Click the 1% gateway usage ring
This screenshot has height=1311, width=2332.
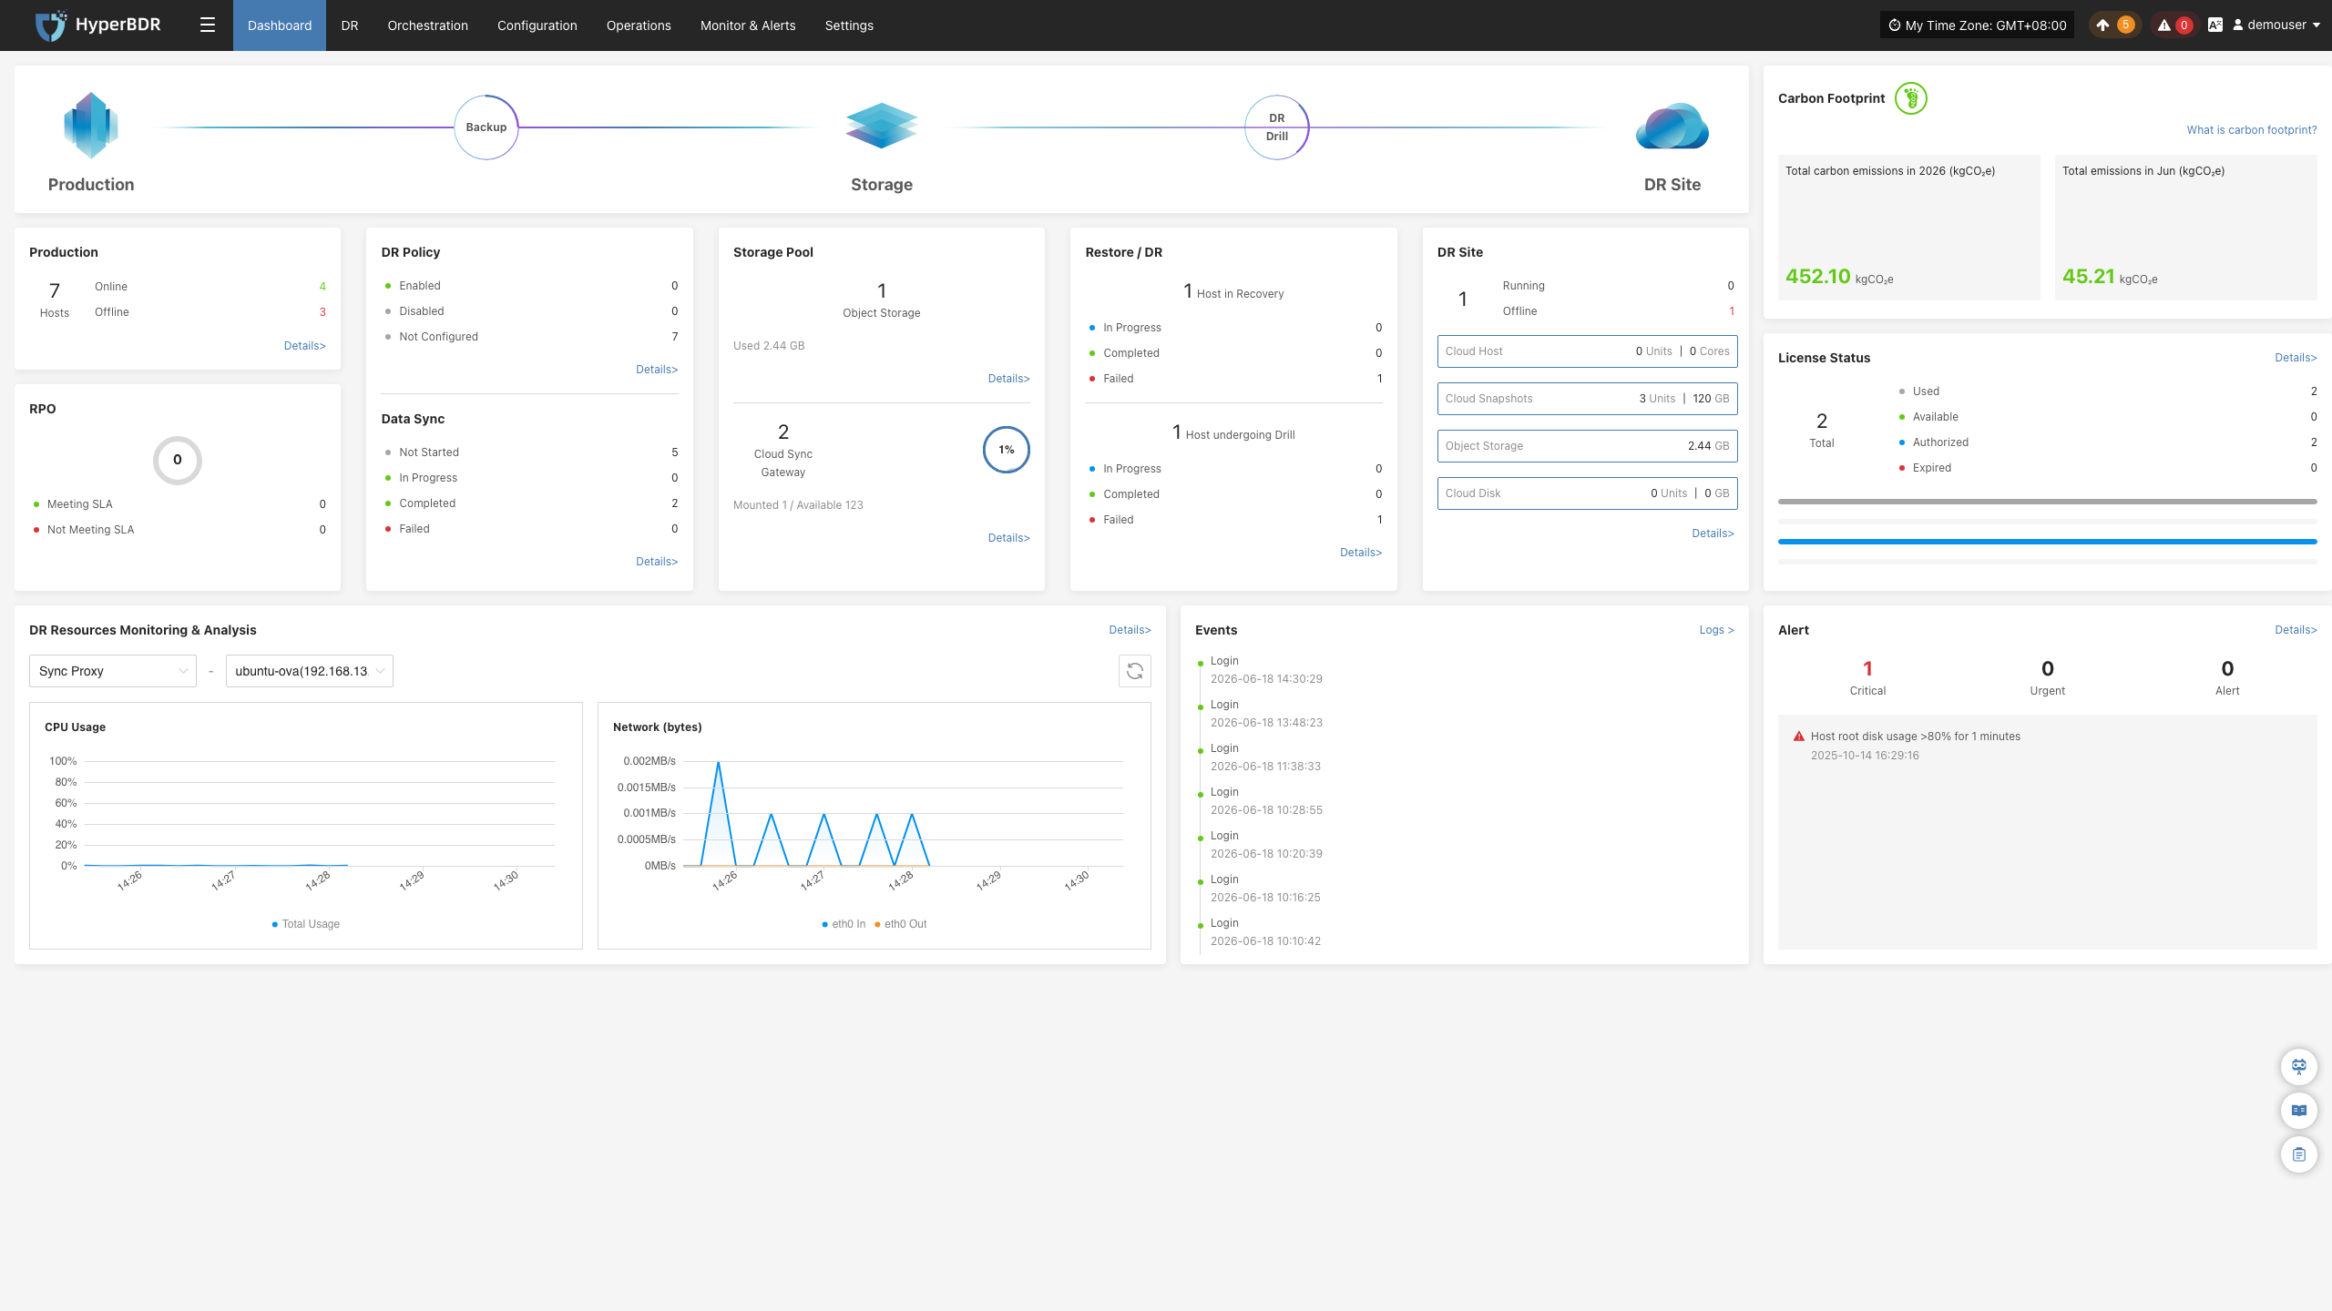coord(1007,450)
